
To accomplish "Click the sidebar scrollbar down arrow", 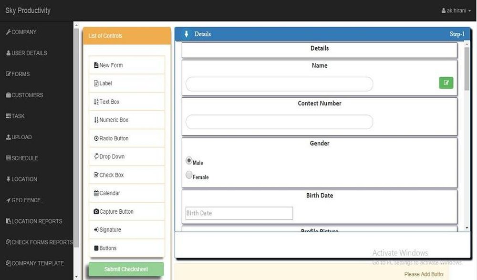I will 76,277.
